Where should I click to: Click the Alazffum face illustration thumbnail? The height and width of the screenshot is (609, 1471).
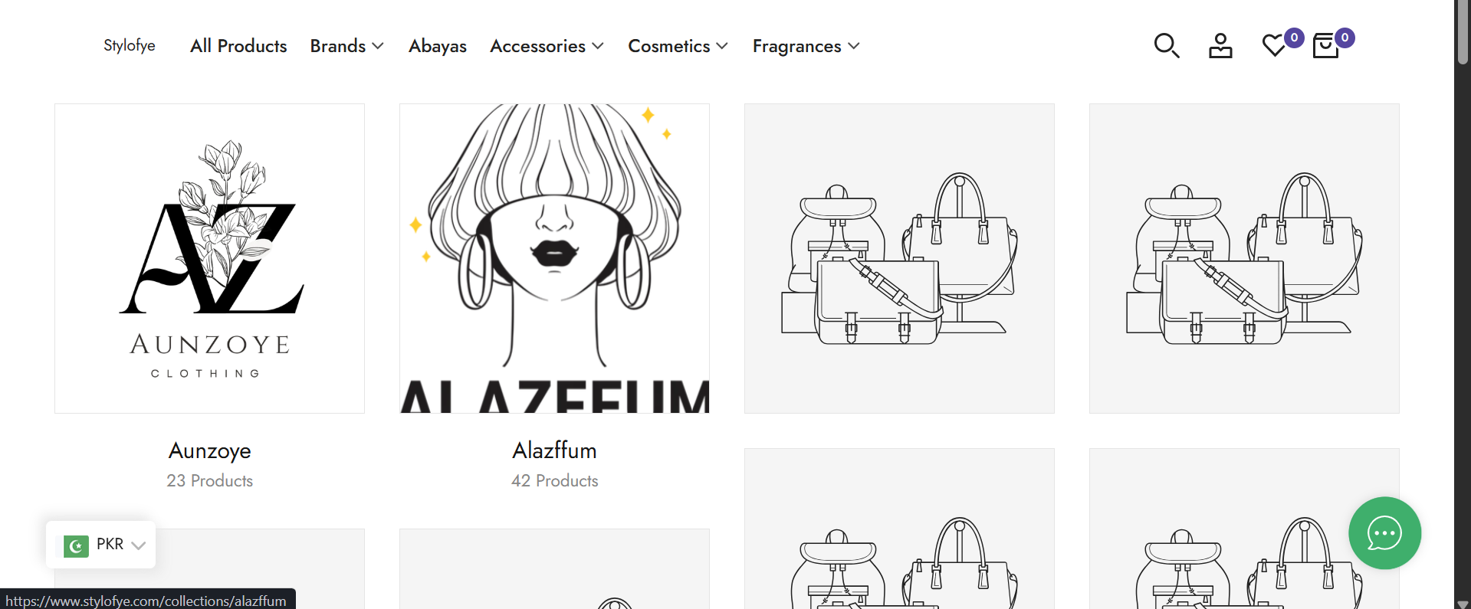coord(555,259)
